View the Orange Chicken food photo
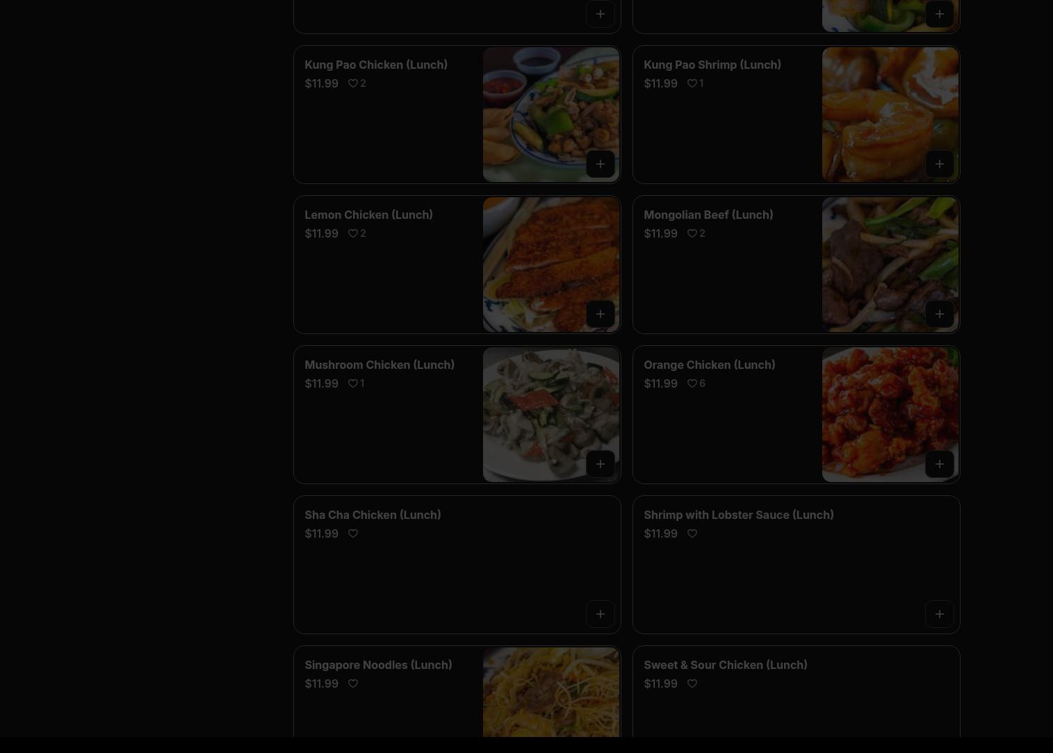The width and height of the screenshot is (1053, 753). (x=890, y=415)
